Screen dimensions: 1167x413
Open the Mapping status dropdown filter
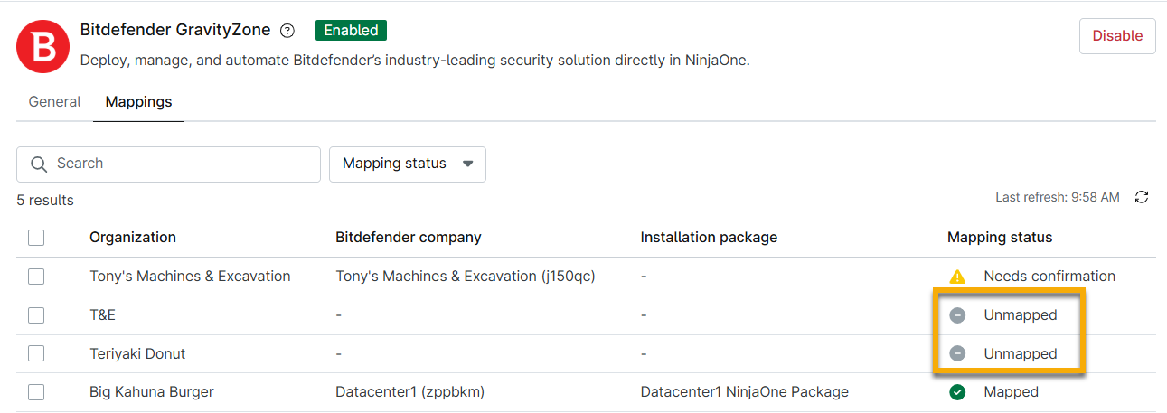[x=407, y=164]
